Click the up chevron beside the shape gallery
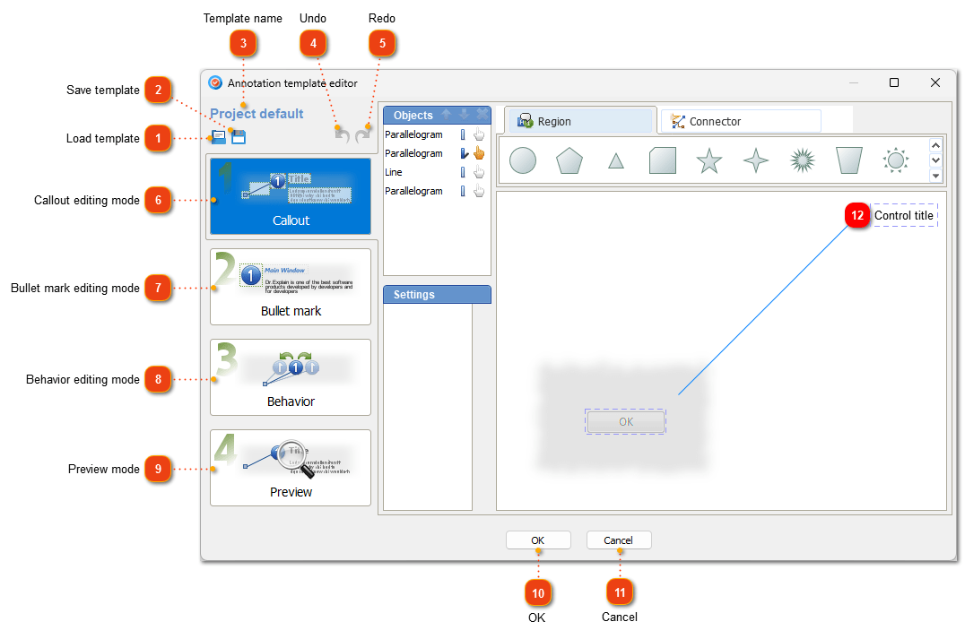The image size is (965, 639). pyautogui.click(x=935, y=144)
